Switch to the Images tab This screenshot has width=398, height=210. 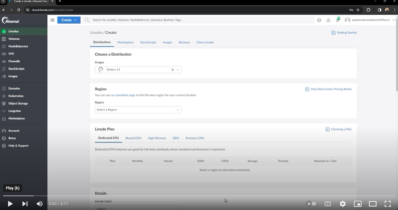coord(168,42)
